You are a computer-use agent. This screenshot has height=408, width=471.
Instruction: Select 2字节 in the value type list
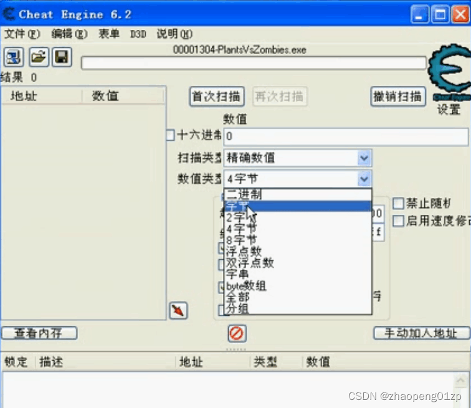click(x=298, y=217)
